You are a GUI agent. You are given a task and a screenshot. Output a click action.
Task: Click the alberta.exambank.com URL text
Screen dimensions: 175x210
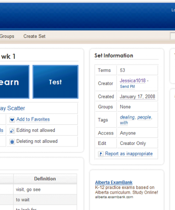tap(114, 197)
